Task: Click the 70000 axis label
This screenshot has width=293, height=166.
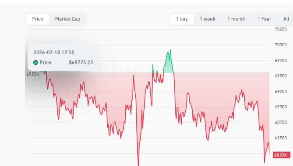Action: (x=280, y=45)
